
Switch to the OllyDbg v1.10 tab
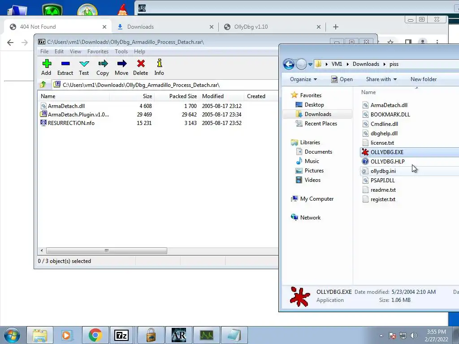click(272, 27)
